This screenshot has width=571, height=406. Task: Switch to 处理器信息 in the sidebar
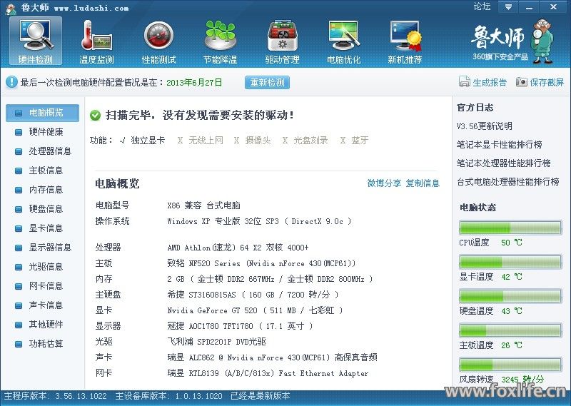50,151
